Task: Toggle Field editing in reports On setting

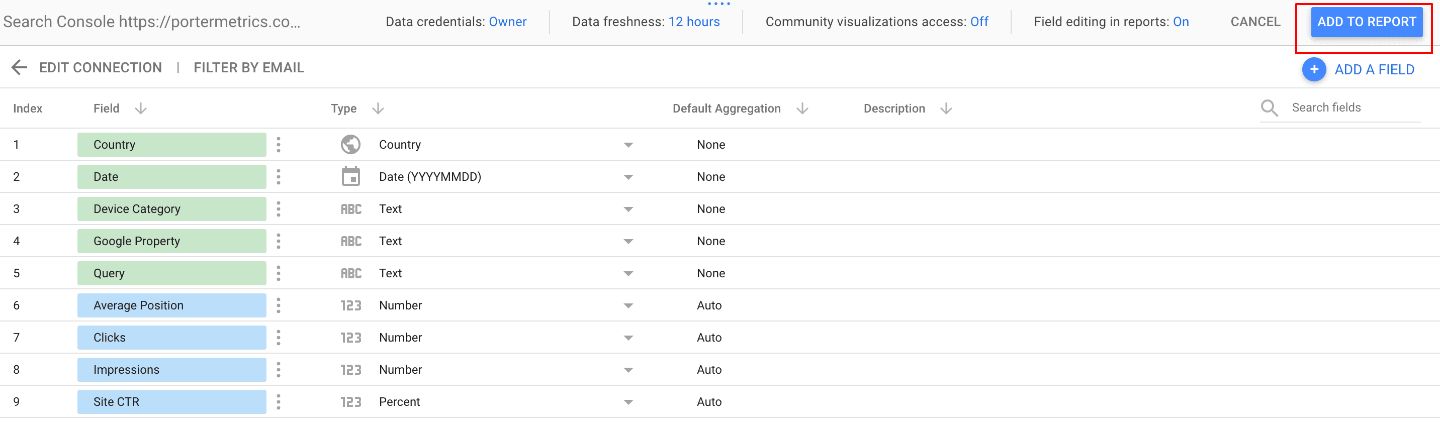Action: (x=1181, y=22)
